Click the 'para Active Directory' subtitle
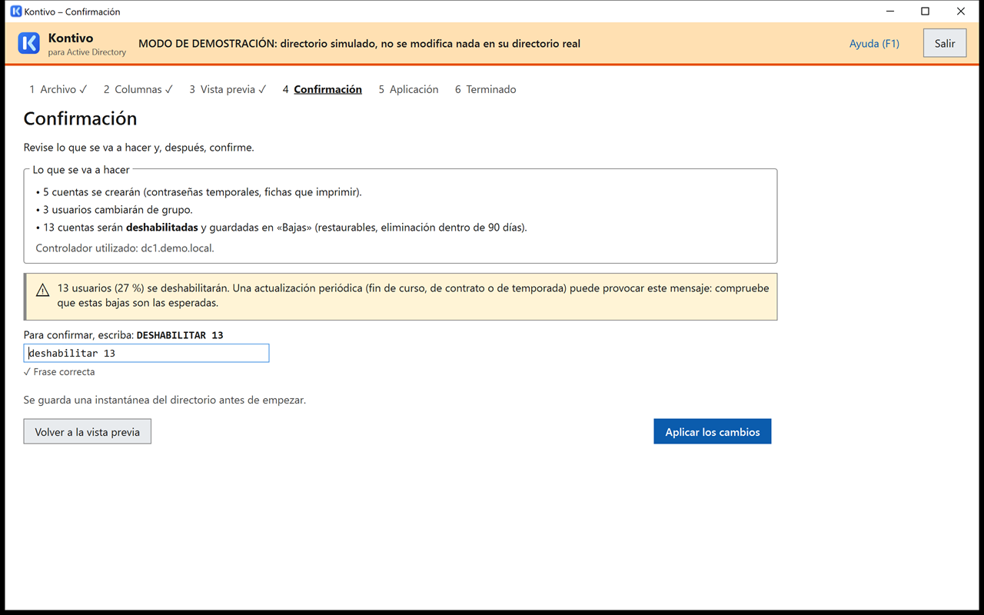Screen dimensions: 984x615 [87, 52]
